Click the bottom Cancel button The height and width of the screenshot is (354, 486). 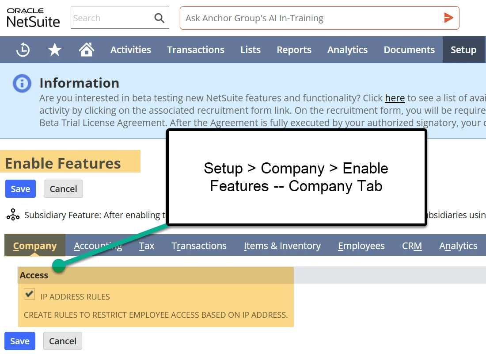click(63, 341)
